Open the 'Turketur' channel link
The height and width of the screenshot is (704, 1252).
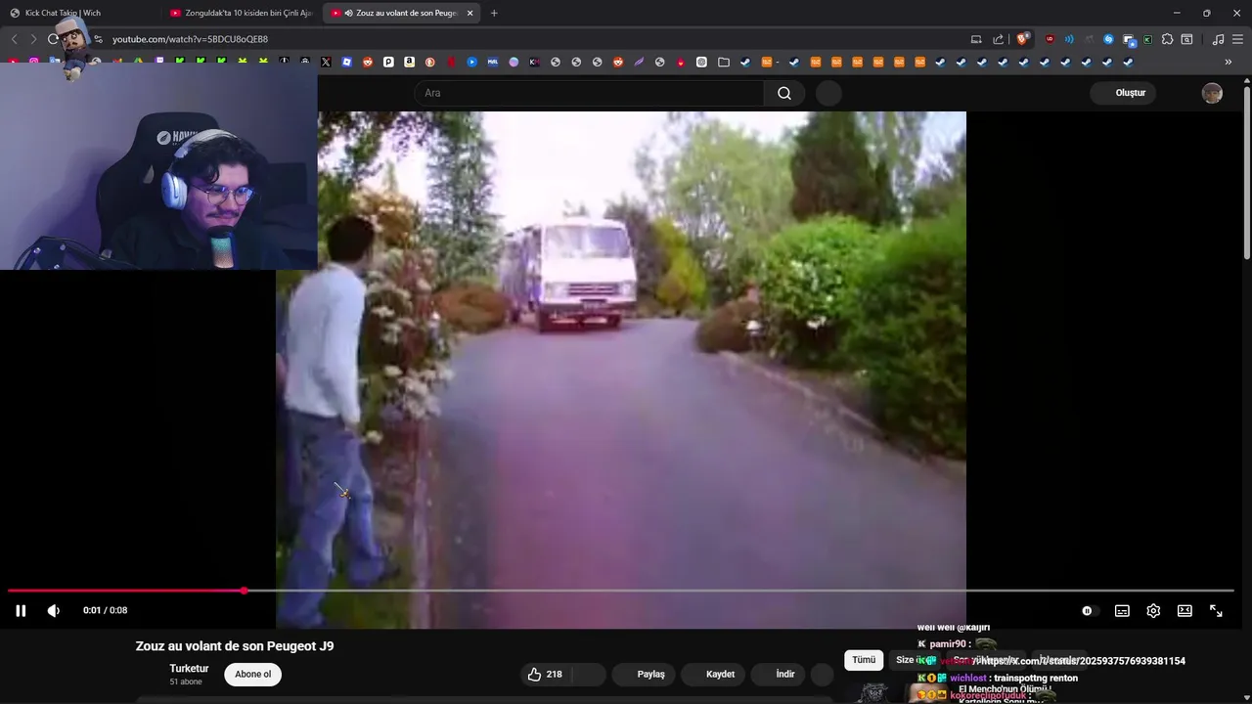(x=189, y=669)
